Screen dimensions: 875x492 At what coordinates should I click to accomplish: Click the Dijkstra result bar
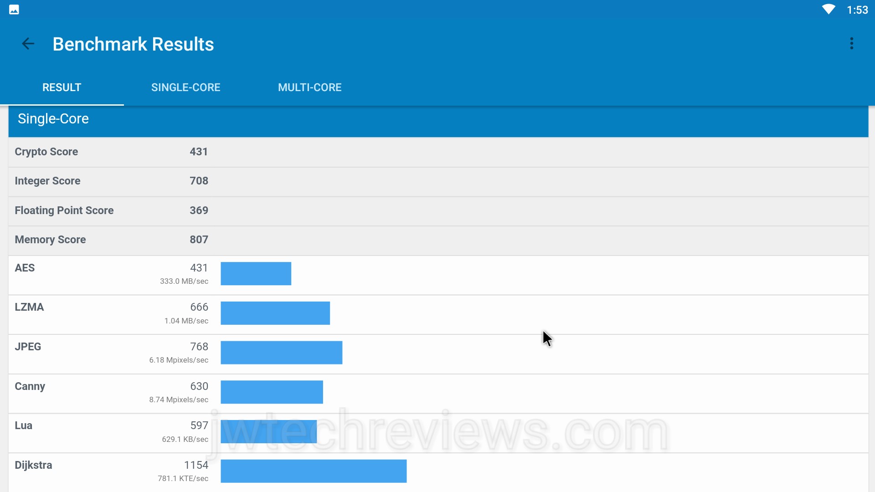click(x=314, y=471)
